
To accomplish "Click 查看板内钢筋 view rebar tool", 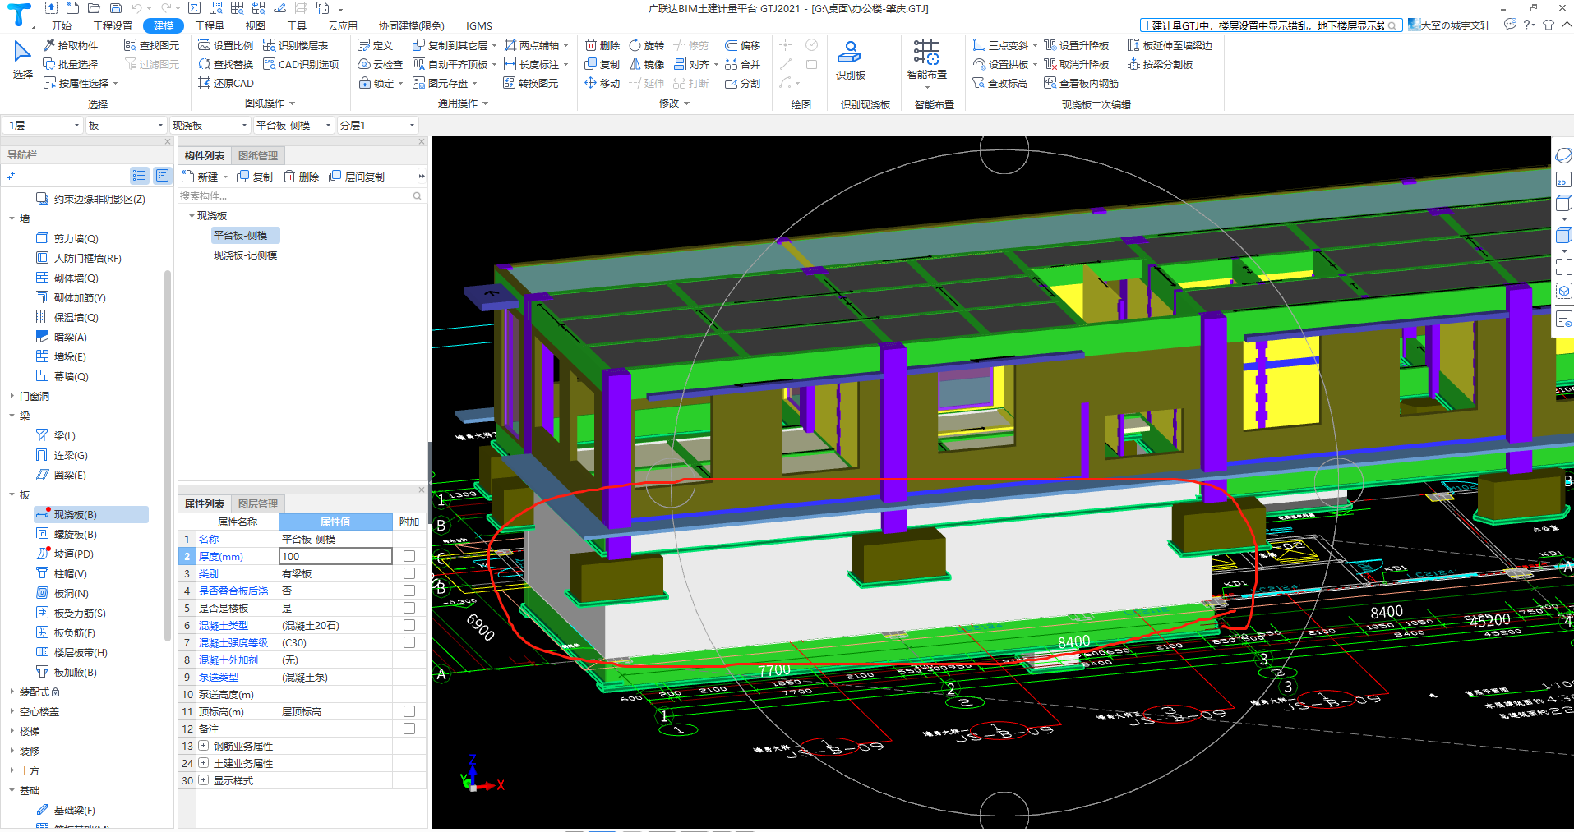I will click(x=1081, y=83).
